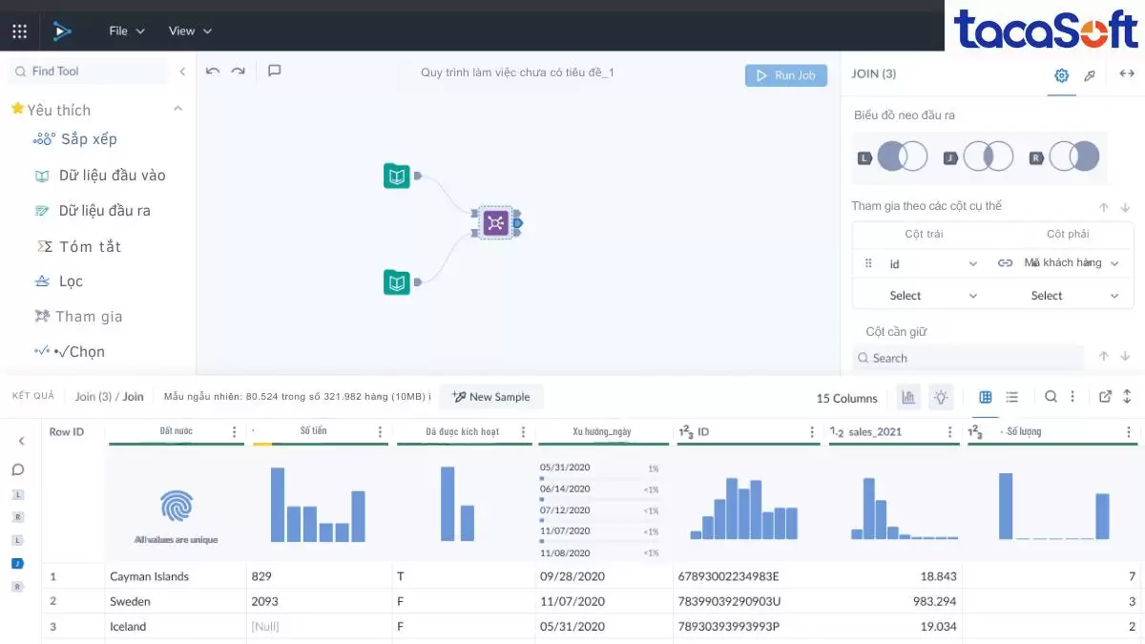Screen dimensions: 1145x644
Task: Collapse the Yêu thích favorites section
Action: [177, 110]
